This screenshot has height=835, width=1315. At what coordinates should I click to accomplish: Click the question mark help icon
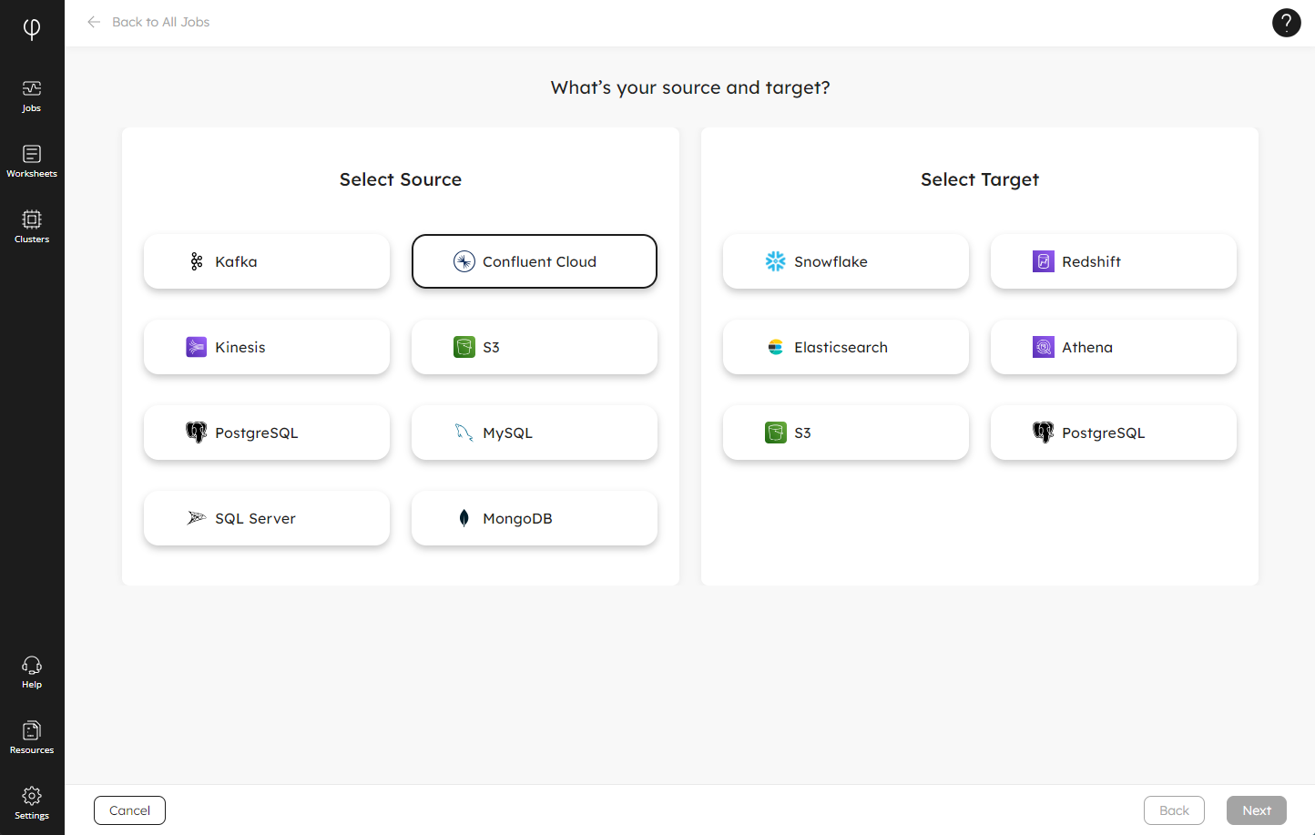click(1286, 23)
